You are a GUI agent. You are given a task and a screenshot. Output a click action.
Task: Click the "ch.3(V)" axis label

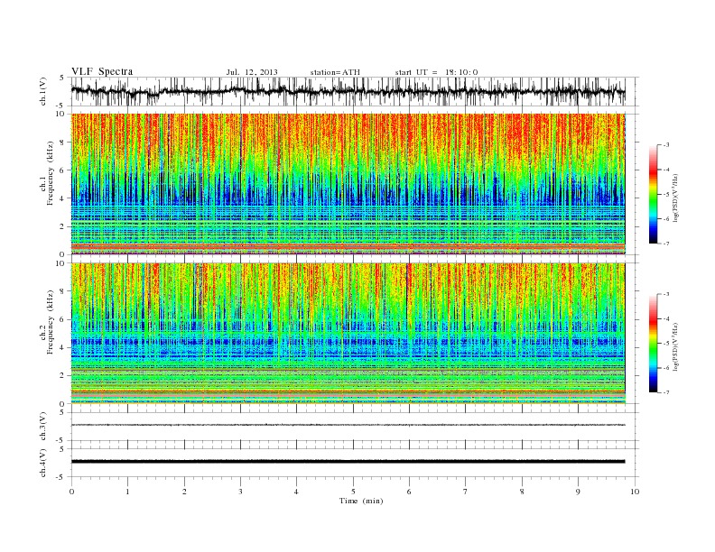point(43,427)
